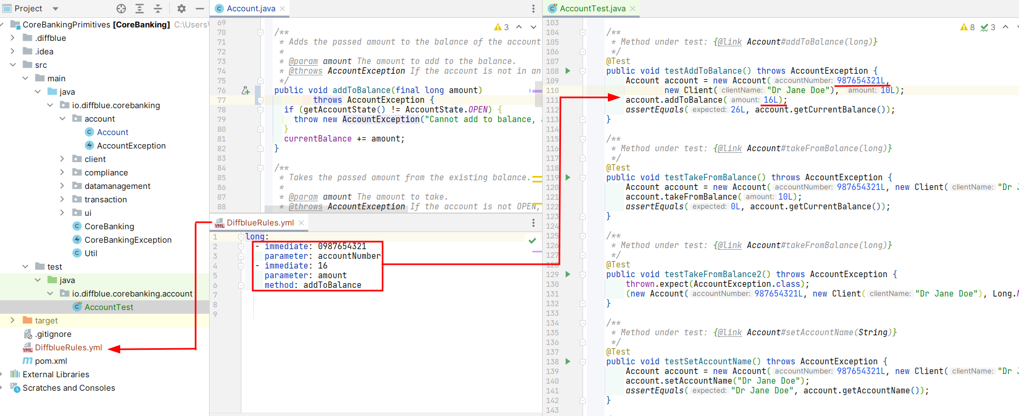Select pom.xml in the project tree
The height and width of the screenshot is (416, 1019).
click(x=51, y=361)
